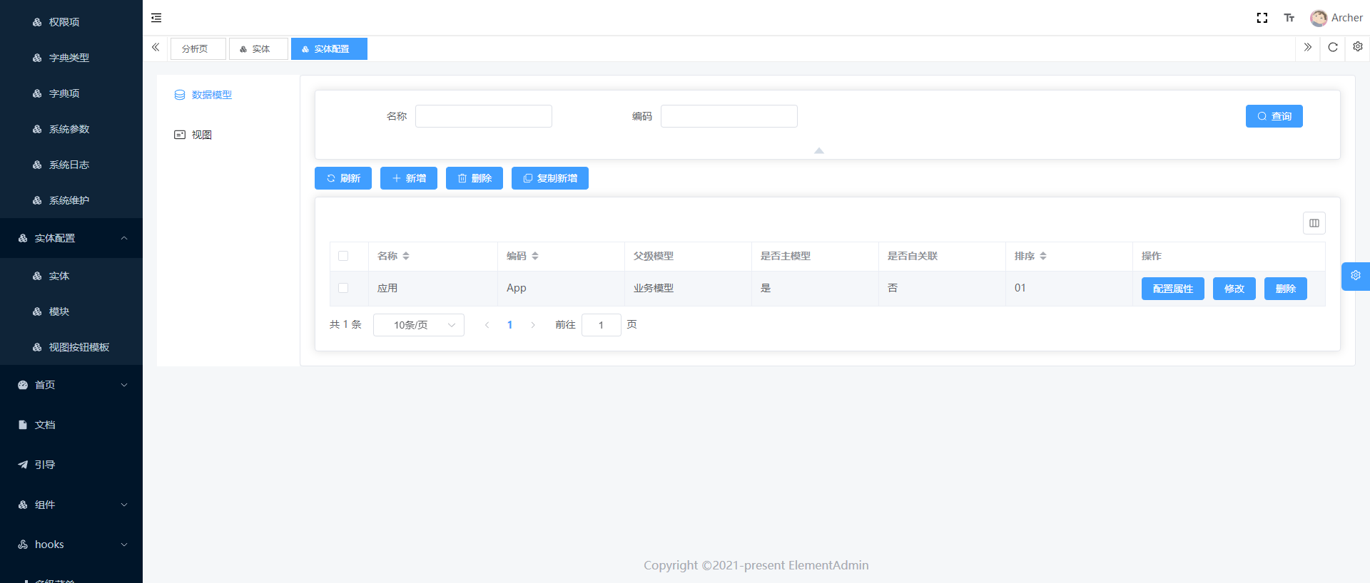This screenshot has width=1370, height=583.
Task: Focus the 前往 page jump input
Action: click(602, 325)
